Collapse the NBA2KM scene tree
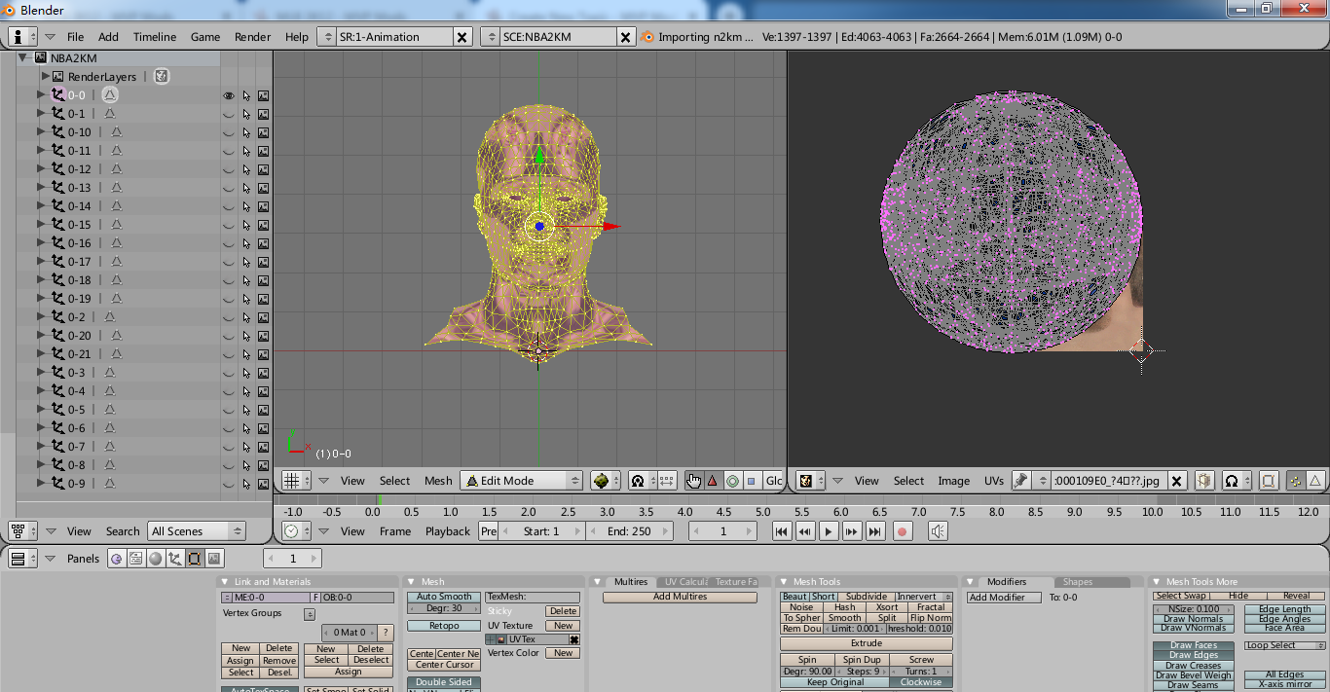The image size is (1330, 692). pyautogui.click(x=22, y=57)
